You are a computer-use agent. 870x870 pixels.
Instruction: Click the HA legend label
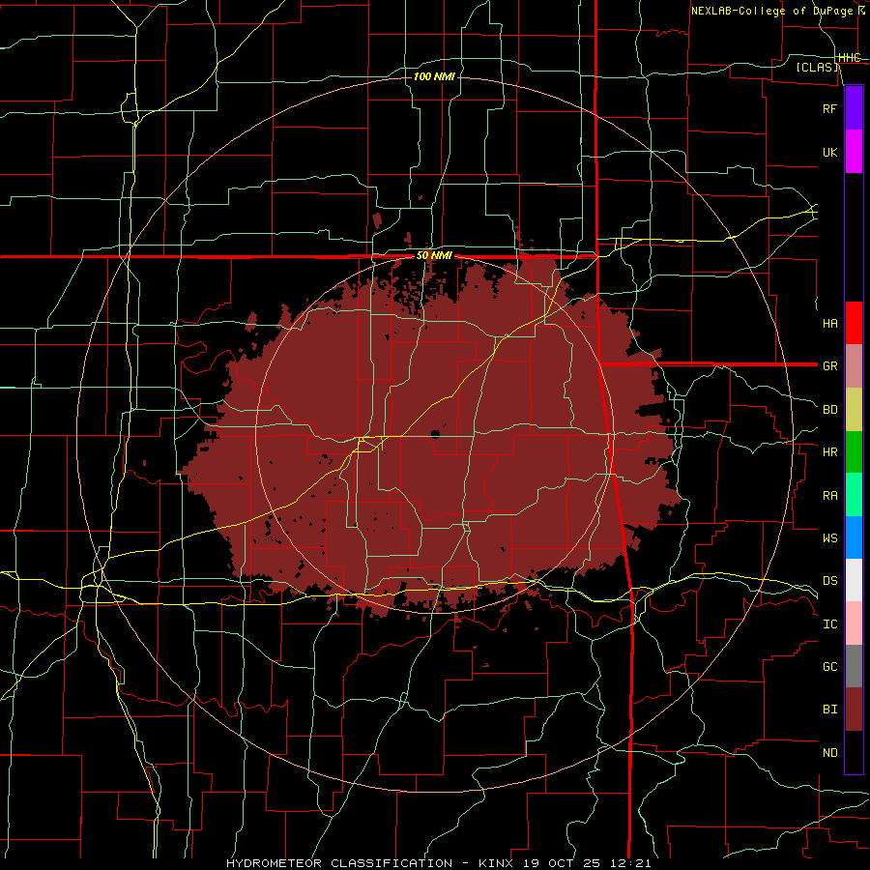pos(830,323)
